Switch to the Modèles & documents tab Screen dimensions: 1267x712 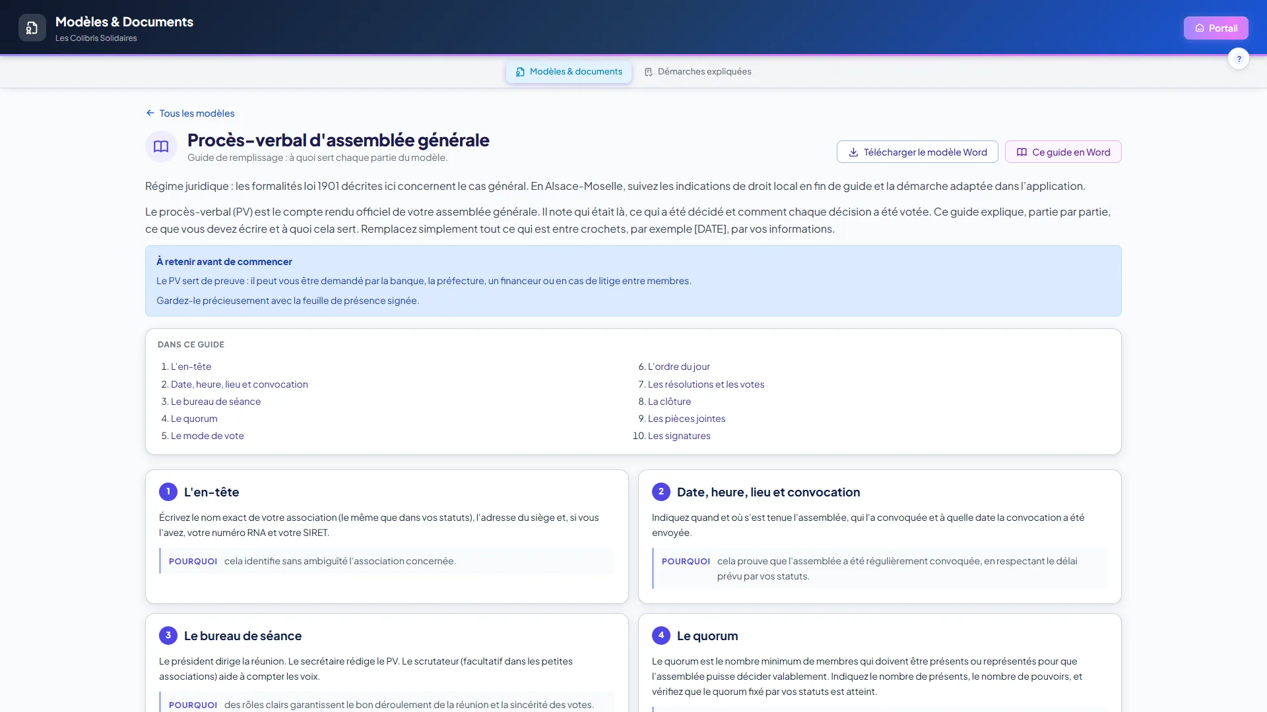569,71
